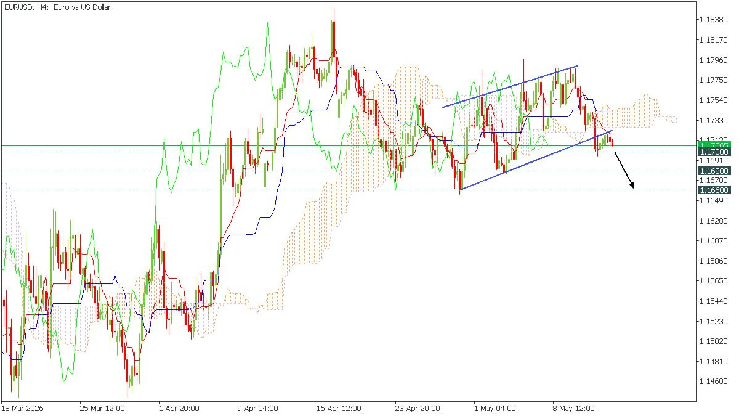Click the 25 Mar 12:00 date label
739x416 pixels.
102,408
